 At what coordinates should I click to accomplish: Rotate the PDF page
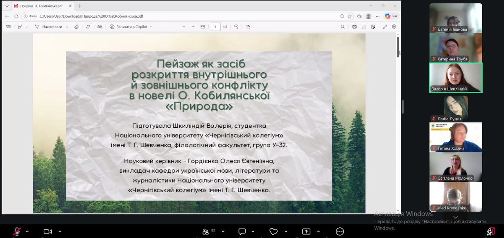point(236,27)
